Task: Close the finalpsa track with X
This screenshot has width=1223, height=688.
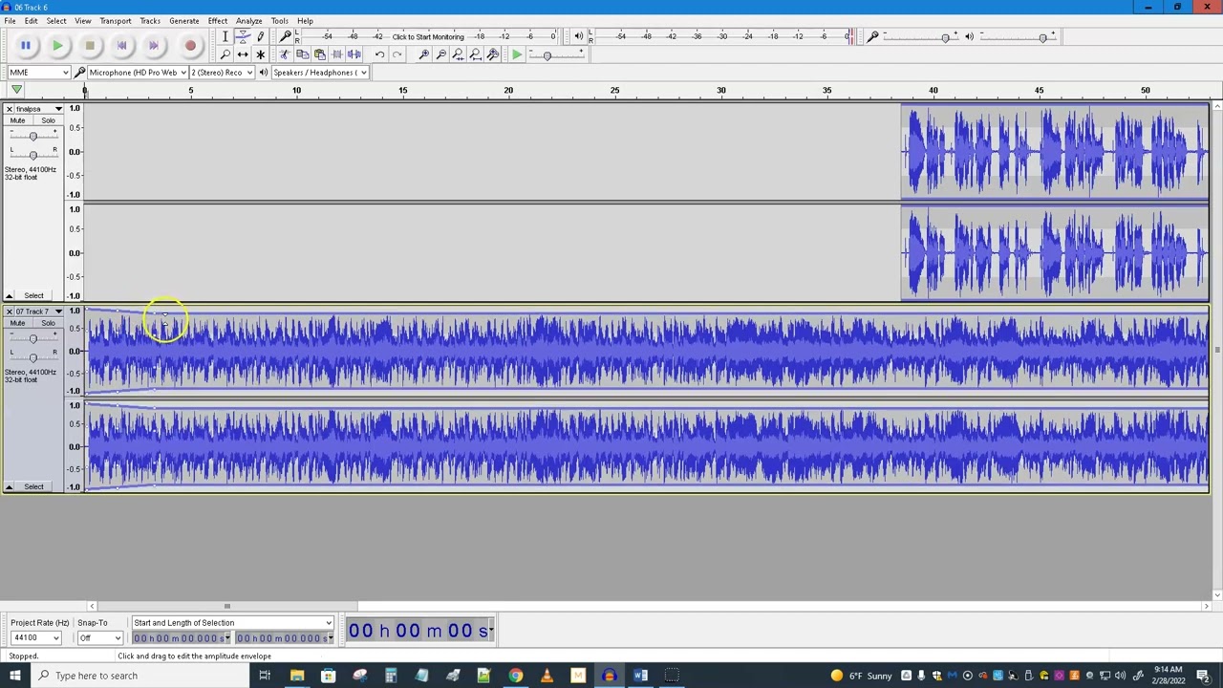Action: (9, 109)
